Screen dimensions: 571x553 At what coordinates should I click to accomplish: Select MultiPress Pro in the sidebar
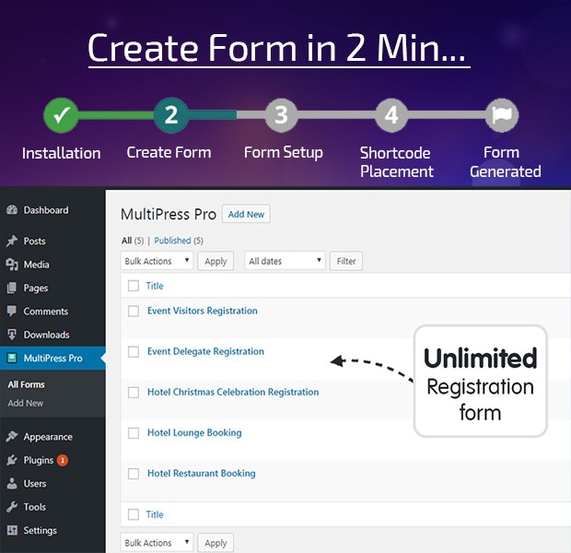[53, 358]
